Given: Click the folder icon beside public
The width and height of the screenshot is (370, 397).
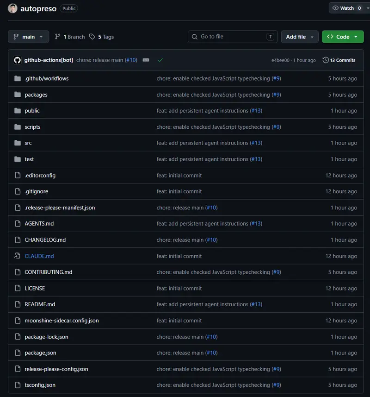Looking at the screenshot, I should coord(18,111).
